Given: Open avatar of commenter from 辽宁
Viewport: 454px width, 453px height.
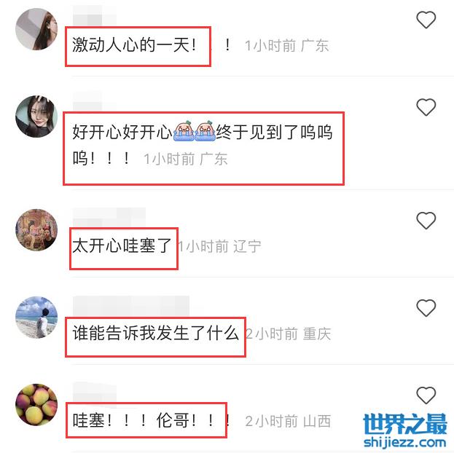Looking at the screenshot, I should coord(36,230).
